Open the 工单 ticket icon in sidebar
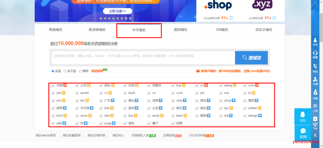The height and width of the screenshot is (148, 323). (315, 108)
